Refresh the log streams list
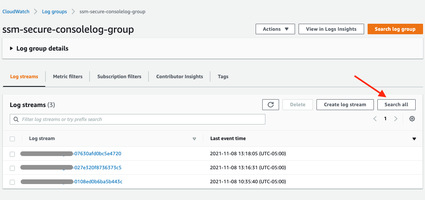 coord(270,105)
